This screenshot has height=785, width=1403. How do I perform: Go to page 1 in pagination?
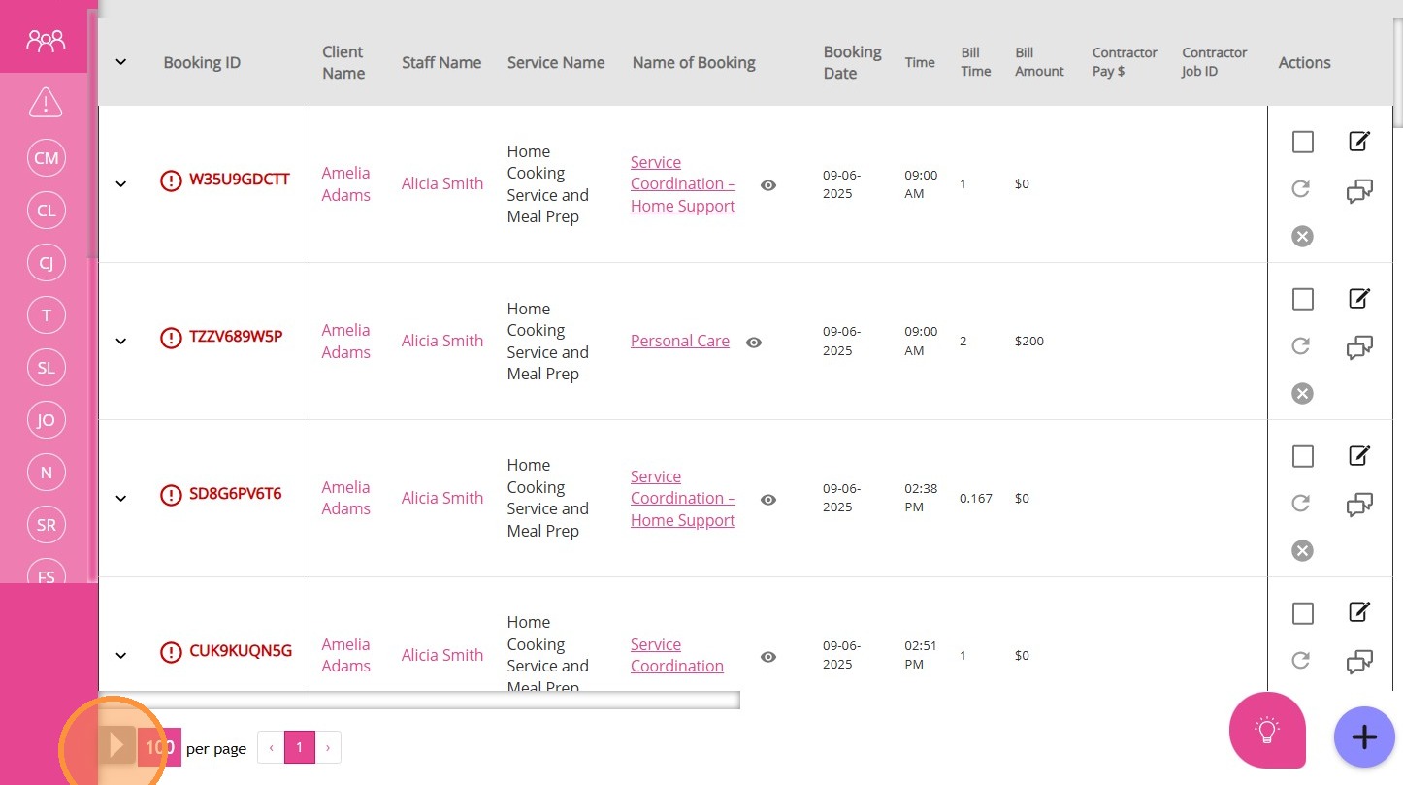click(299, 747)
